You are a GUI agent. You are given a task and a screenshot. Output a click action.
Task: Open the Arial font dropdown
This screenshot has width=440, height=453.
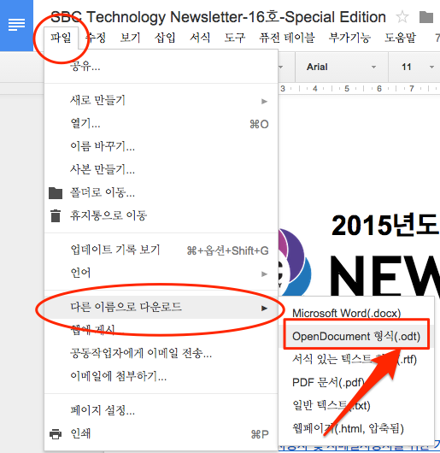[341, 67]
